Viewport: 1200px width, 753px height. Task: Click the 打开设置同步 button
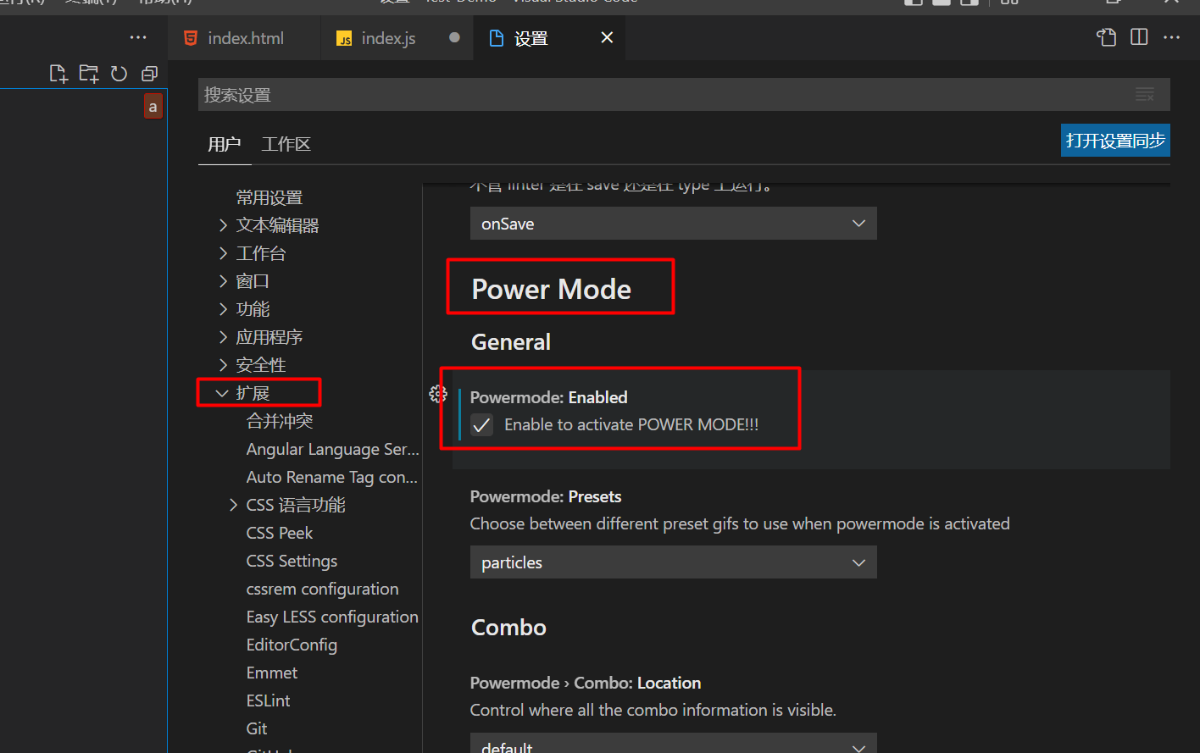[1114, 141]
